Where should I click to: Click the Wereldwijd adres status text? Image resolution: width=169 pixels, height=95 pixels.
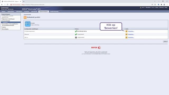point(82,31)
